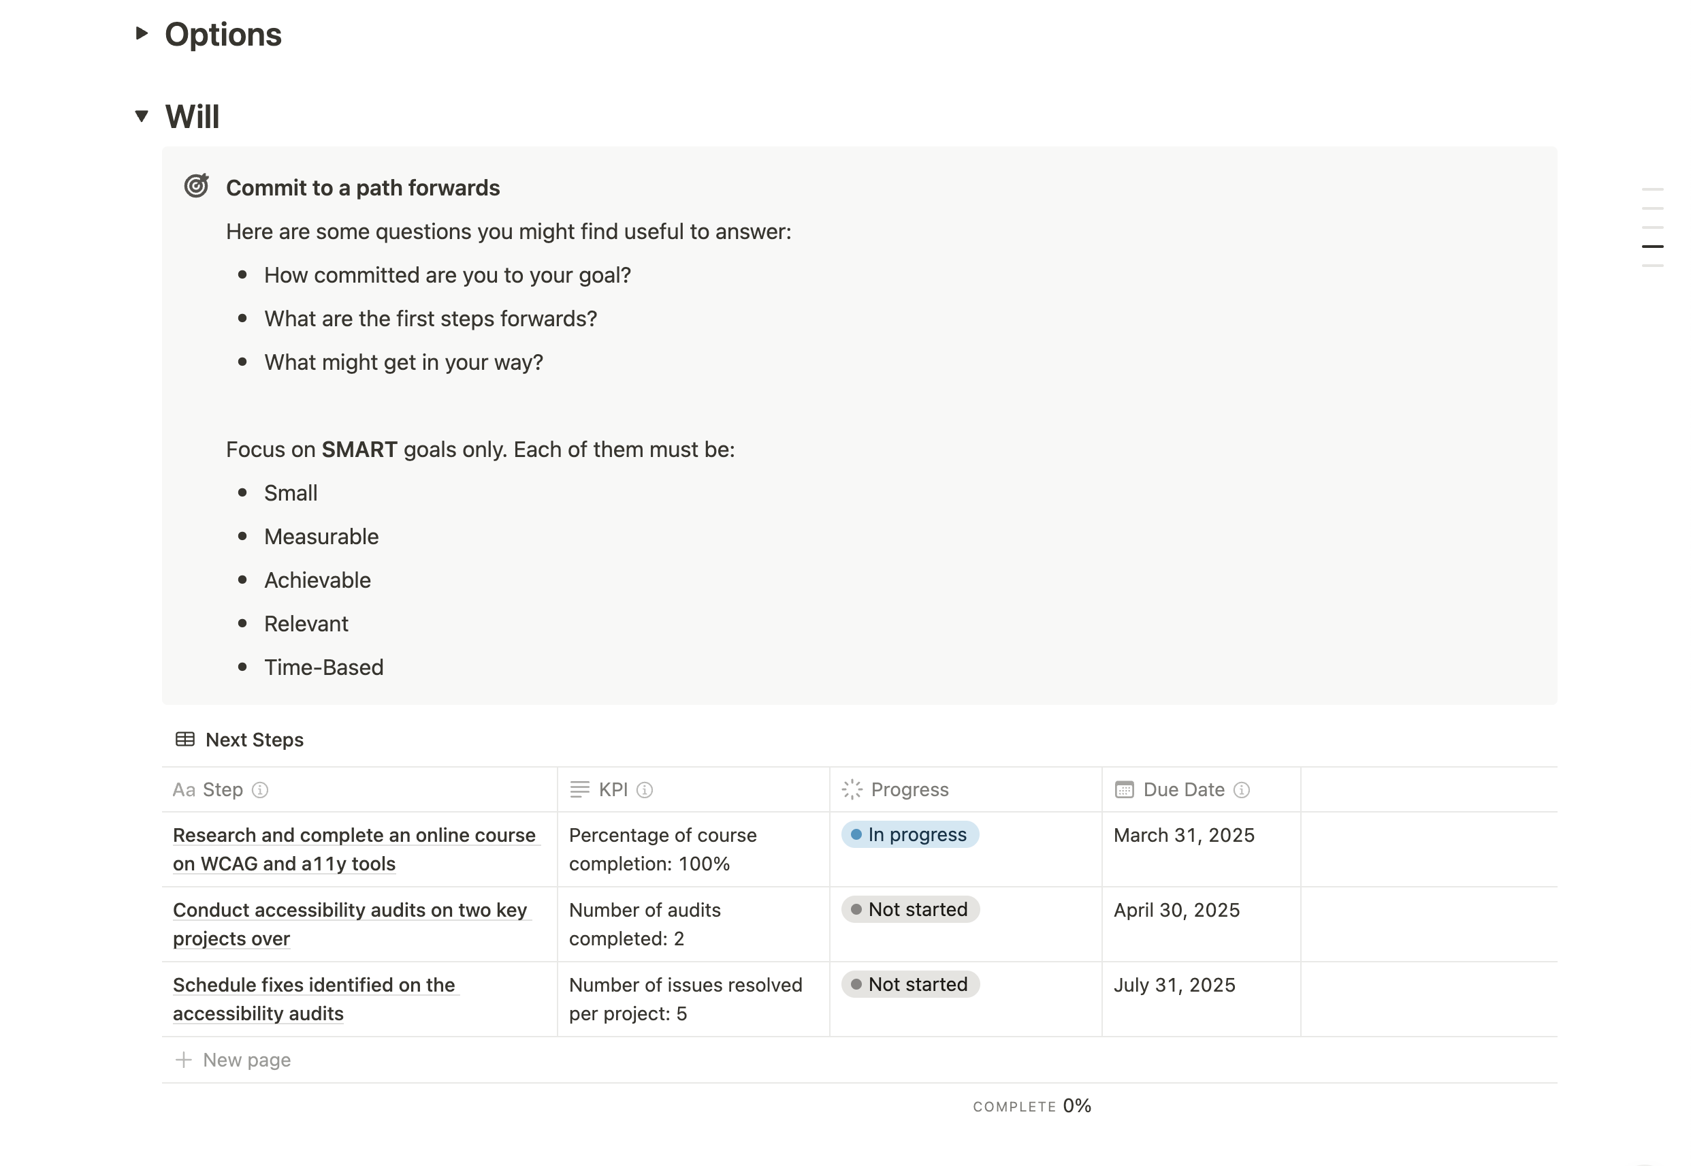
Task: Click the Next Steps table view icon
Action: point(184,740)
